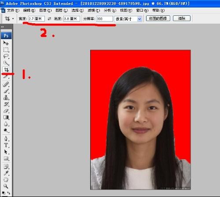This screenshot has height=197, width=220.
Task: Click the document control icon beside 文件 menu
Action: tap(3, 11)
